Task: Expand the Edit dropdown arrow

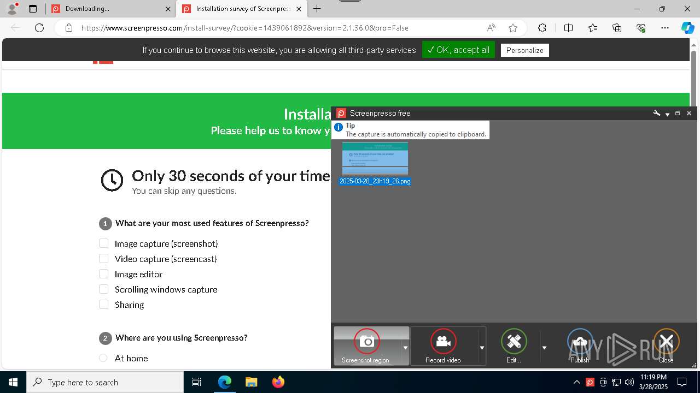Action: 544,347
